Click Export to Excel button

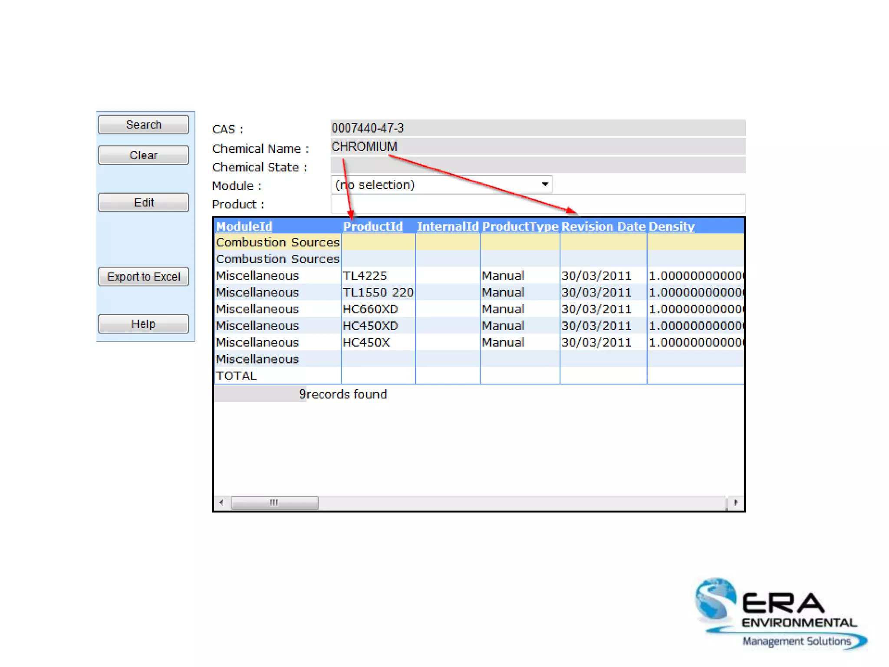click(143, 277)
